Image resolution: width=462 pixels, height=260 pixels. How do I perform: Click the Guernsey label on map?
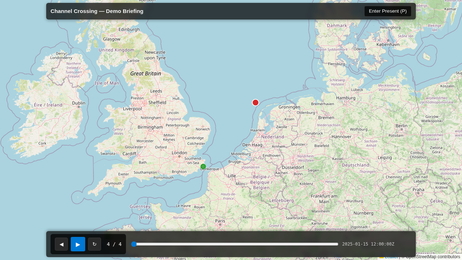pyautogui.click(x=140, y=207)
